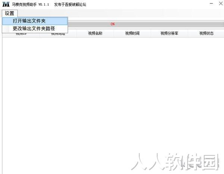Minimize the 马赛克视频助手 window
Viewport: 224px width, 174px height.
(211, 4)
